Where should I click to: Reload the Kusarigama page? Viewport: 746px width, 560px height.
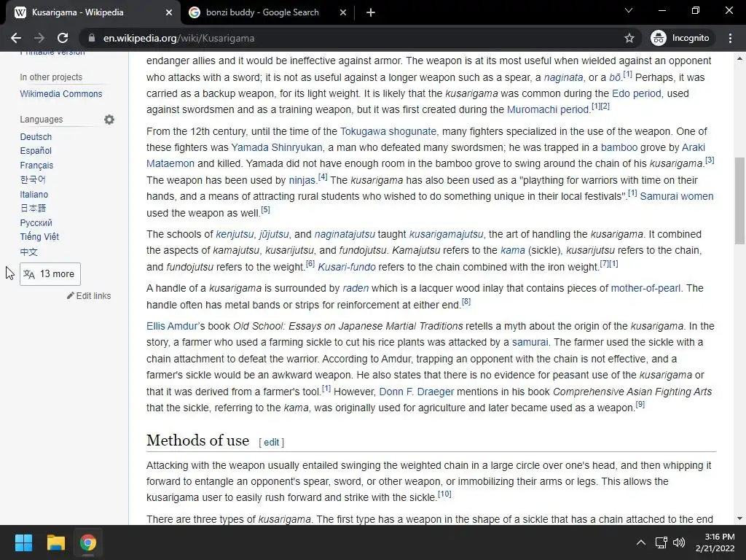pos(63,38)
